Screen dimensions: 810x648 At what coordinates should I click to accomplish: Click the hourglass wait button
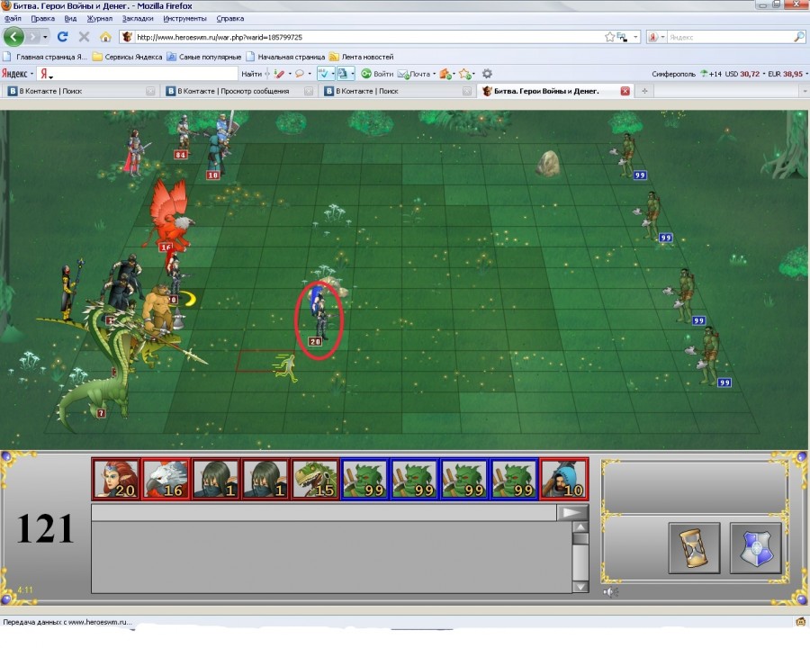694,548
